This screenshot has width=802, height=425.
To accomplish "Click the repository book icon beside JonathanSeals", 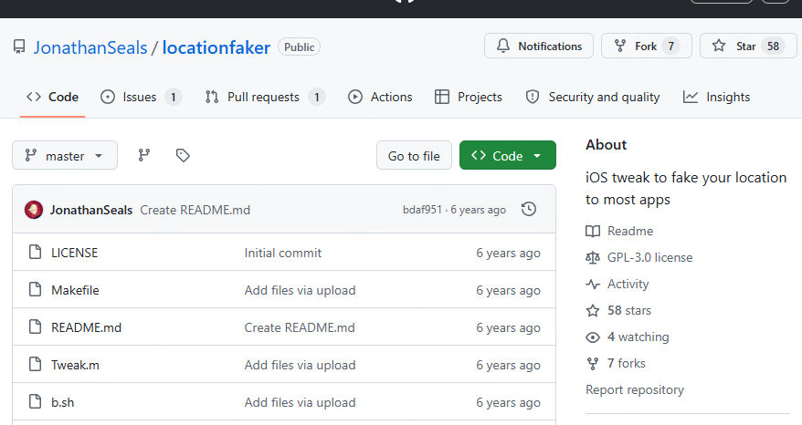I will click(x=19, y=47).
